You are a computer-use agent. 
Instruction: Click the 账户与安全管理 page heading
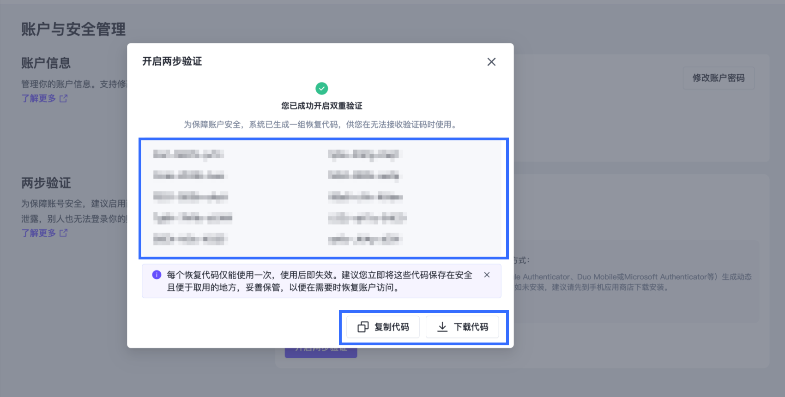(x=73, y=29)
